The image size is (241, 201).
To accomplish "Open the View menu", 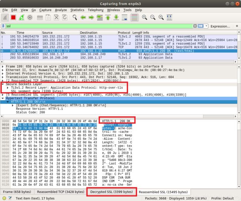I will (24, 10).
